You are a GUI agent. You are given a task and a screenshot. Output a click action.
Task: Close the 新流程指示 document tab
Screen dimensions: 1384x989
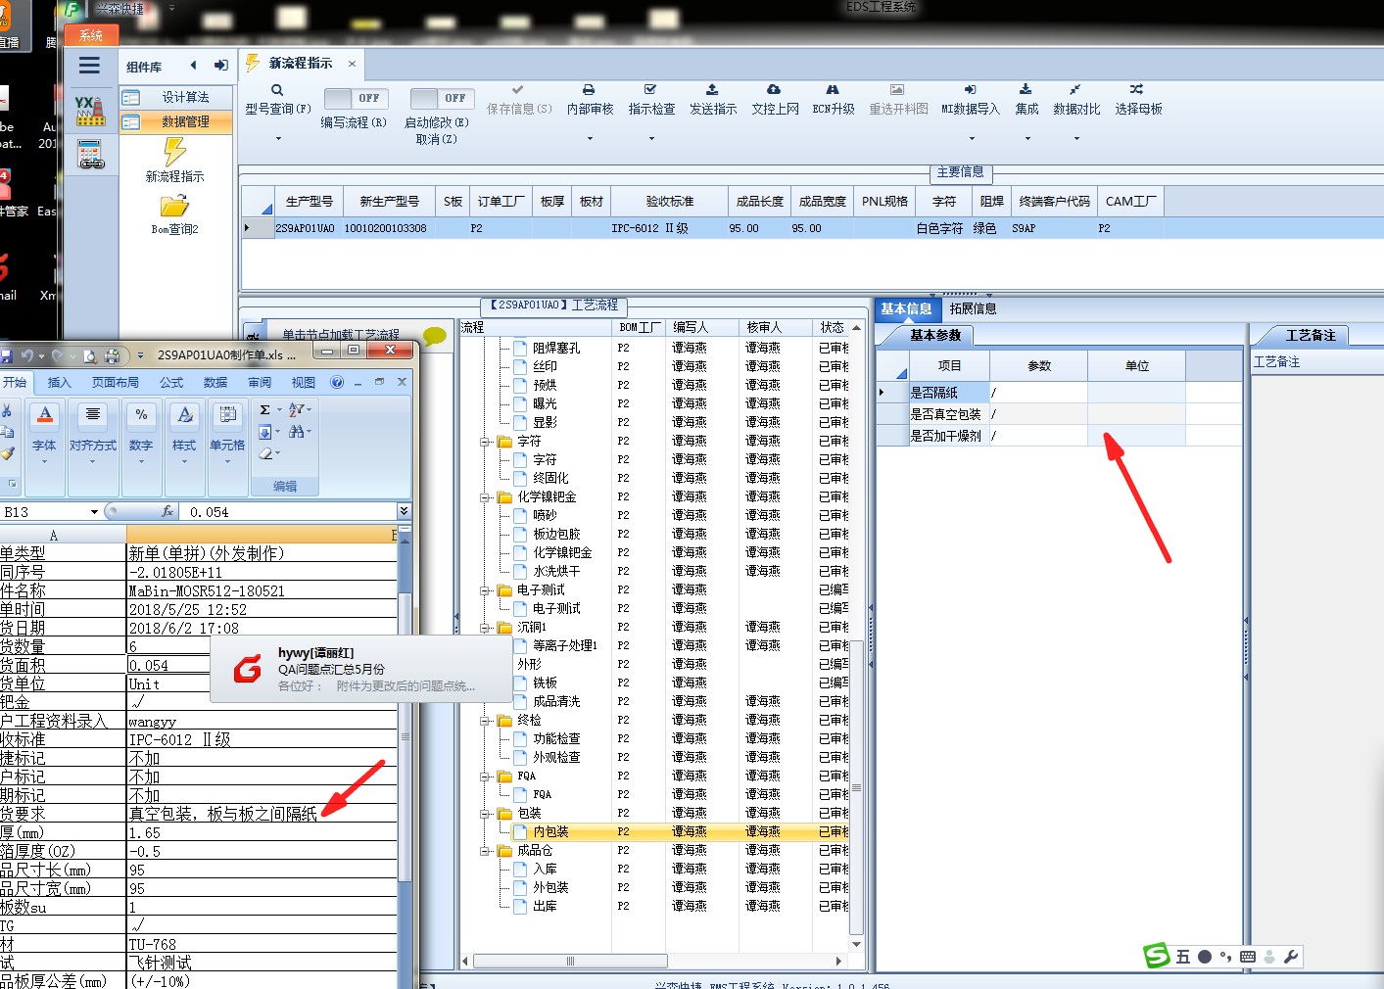click(352, 64)
